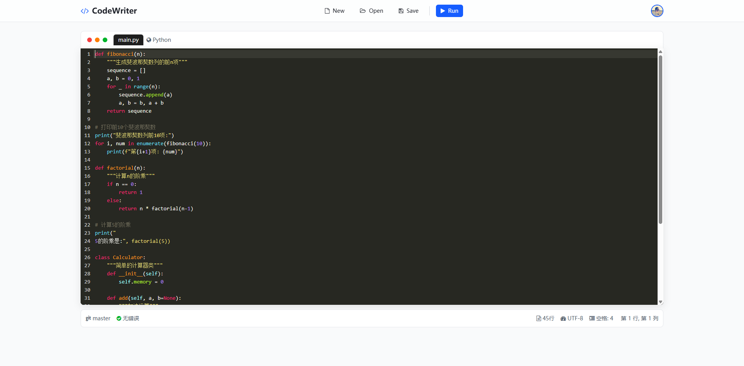
Task: Click the orange window dot
Action: point(97,40)
